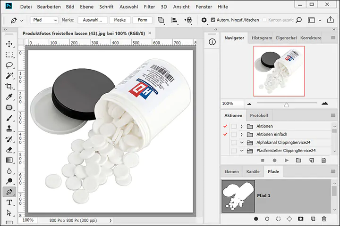Toggle red checkmark for Aktionen set
Viewport: 340px width, 226px height.
point(225,126)
